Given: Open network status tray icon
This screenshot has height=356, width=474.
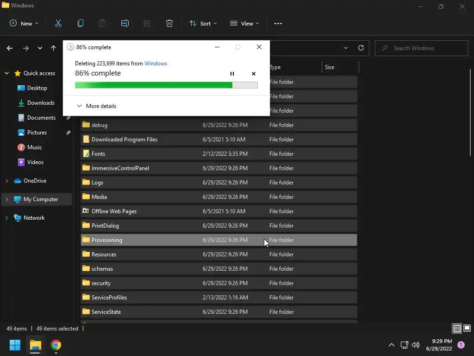Looking at the screenshot, I should click(404, 345).
